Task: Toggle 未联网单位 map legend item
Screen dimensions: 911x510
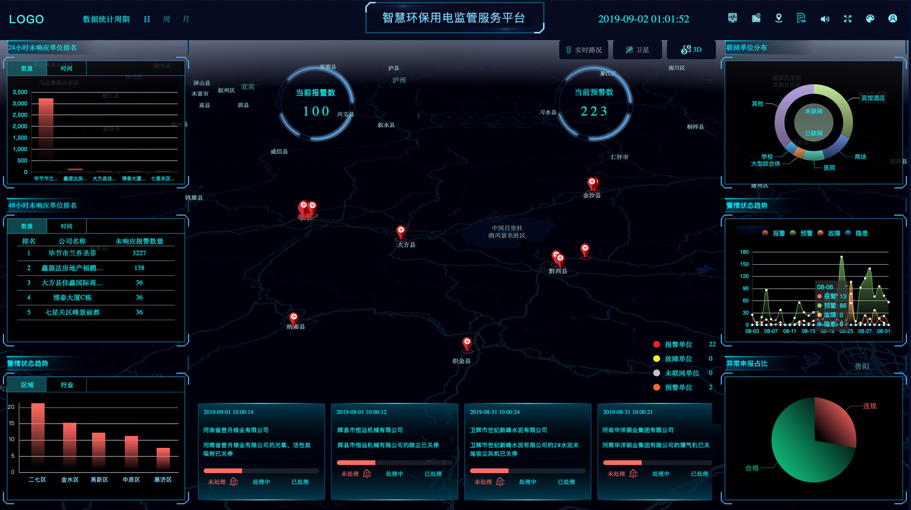Action: [x=676, y=373]
